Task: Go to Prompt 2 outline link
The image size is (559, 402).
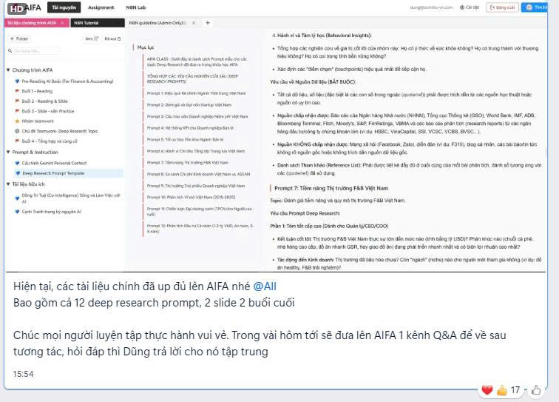Action: [189, 105]
